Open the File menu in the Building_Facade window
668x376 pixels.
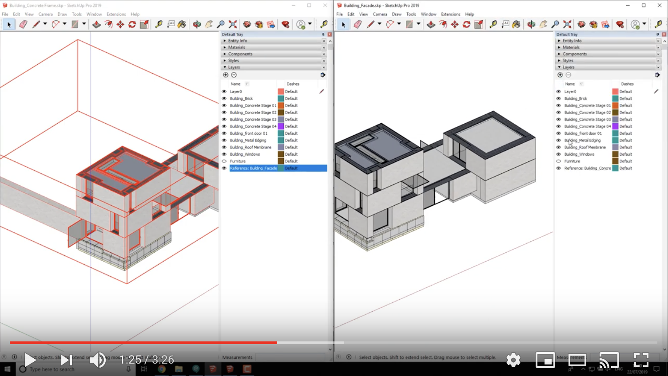pyautogui.click(x=339, y=14)
